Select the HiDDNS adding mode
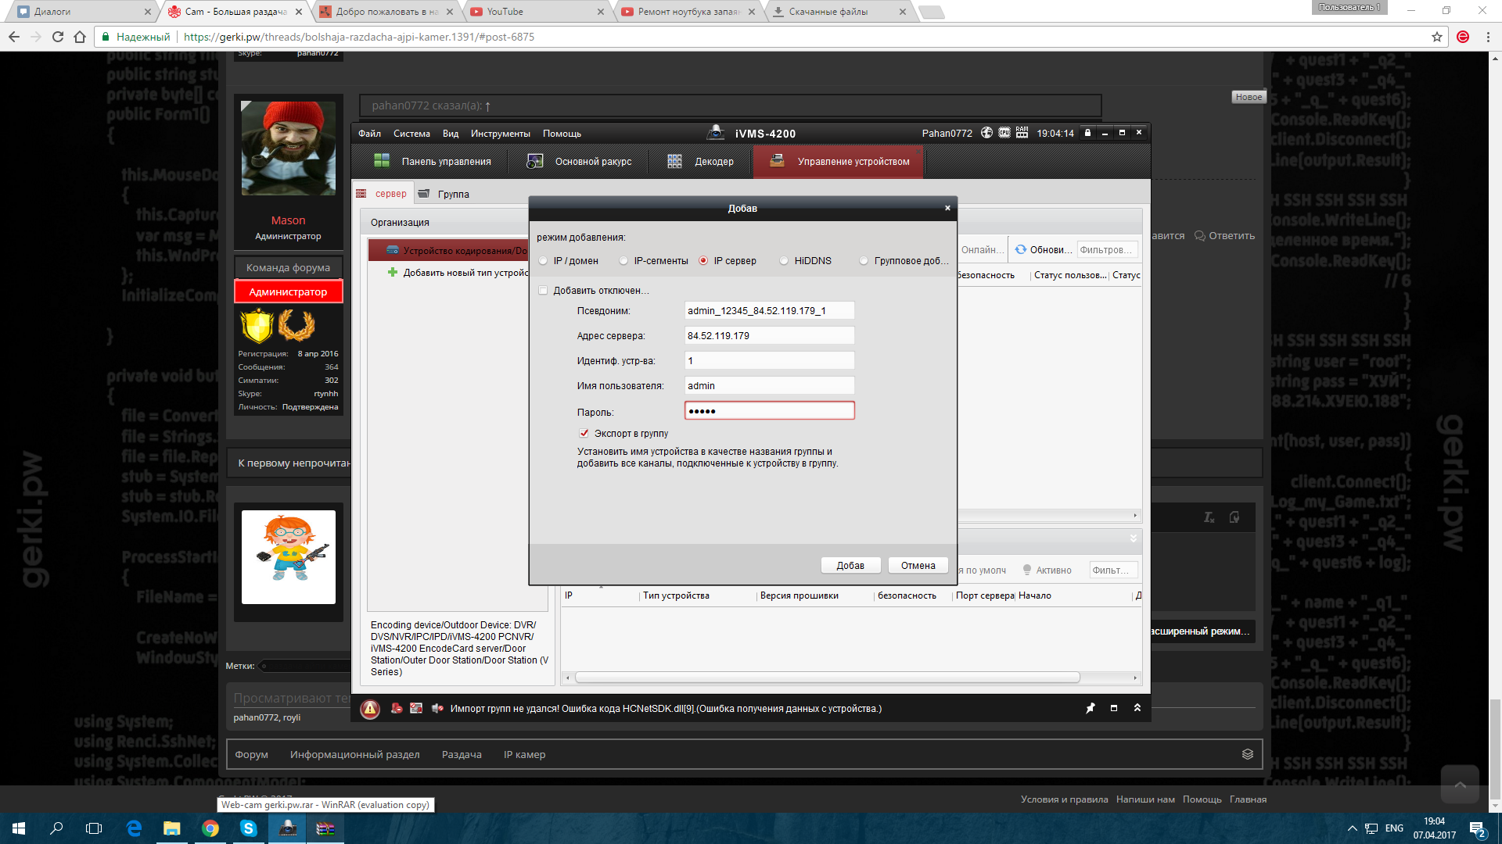 [784, 261]
